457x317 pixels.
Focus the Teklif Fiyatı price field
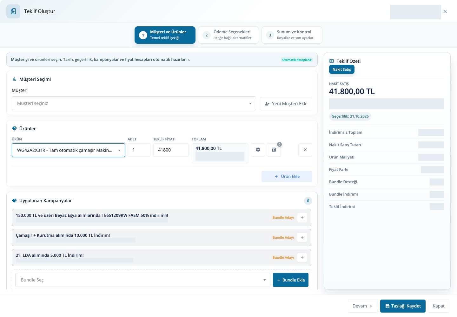(x=171, y=150)
